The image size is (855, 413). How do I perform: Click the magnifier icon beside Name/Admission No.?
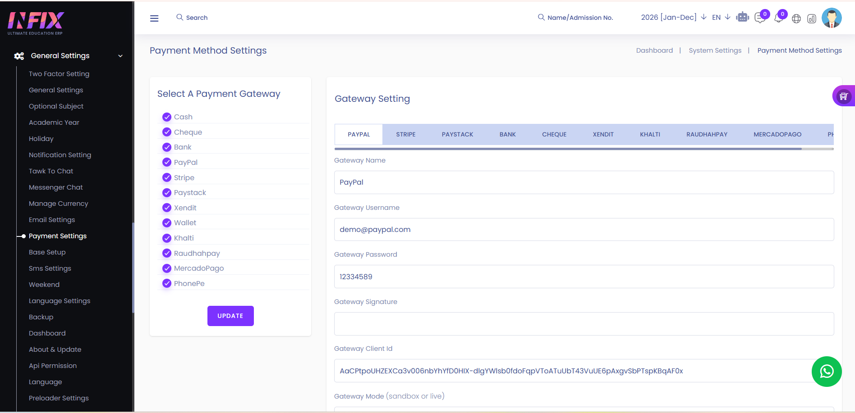pyautogui.click(x=541, y=17)
